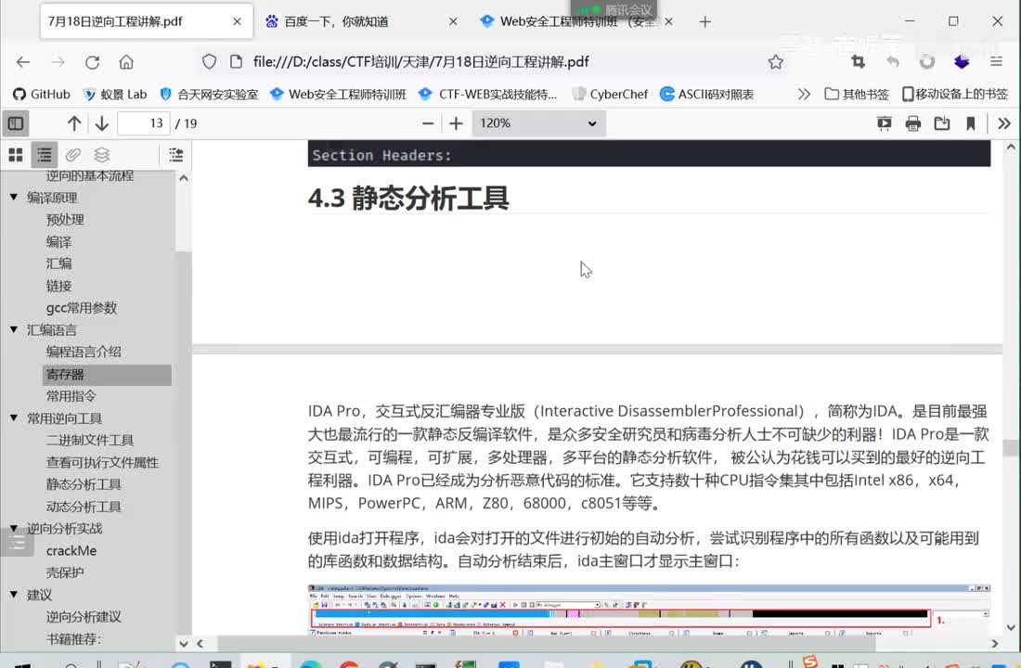Image resolution: width=1021 pixels, height=668 pixels.
Task: Open the 汇编 outline entry
Action: point(58,263)
